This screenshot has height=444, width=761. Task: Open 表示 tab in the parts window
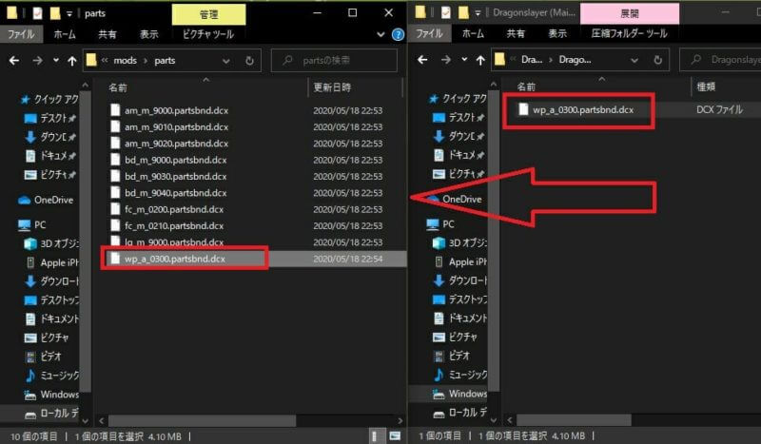pyautogui.click(x=149, y=34)
